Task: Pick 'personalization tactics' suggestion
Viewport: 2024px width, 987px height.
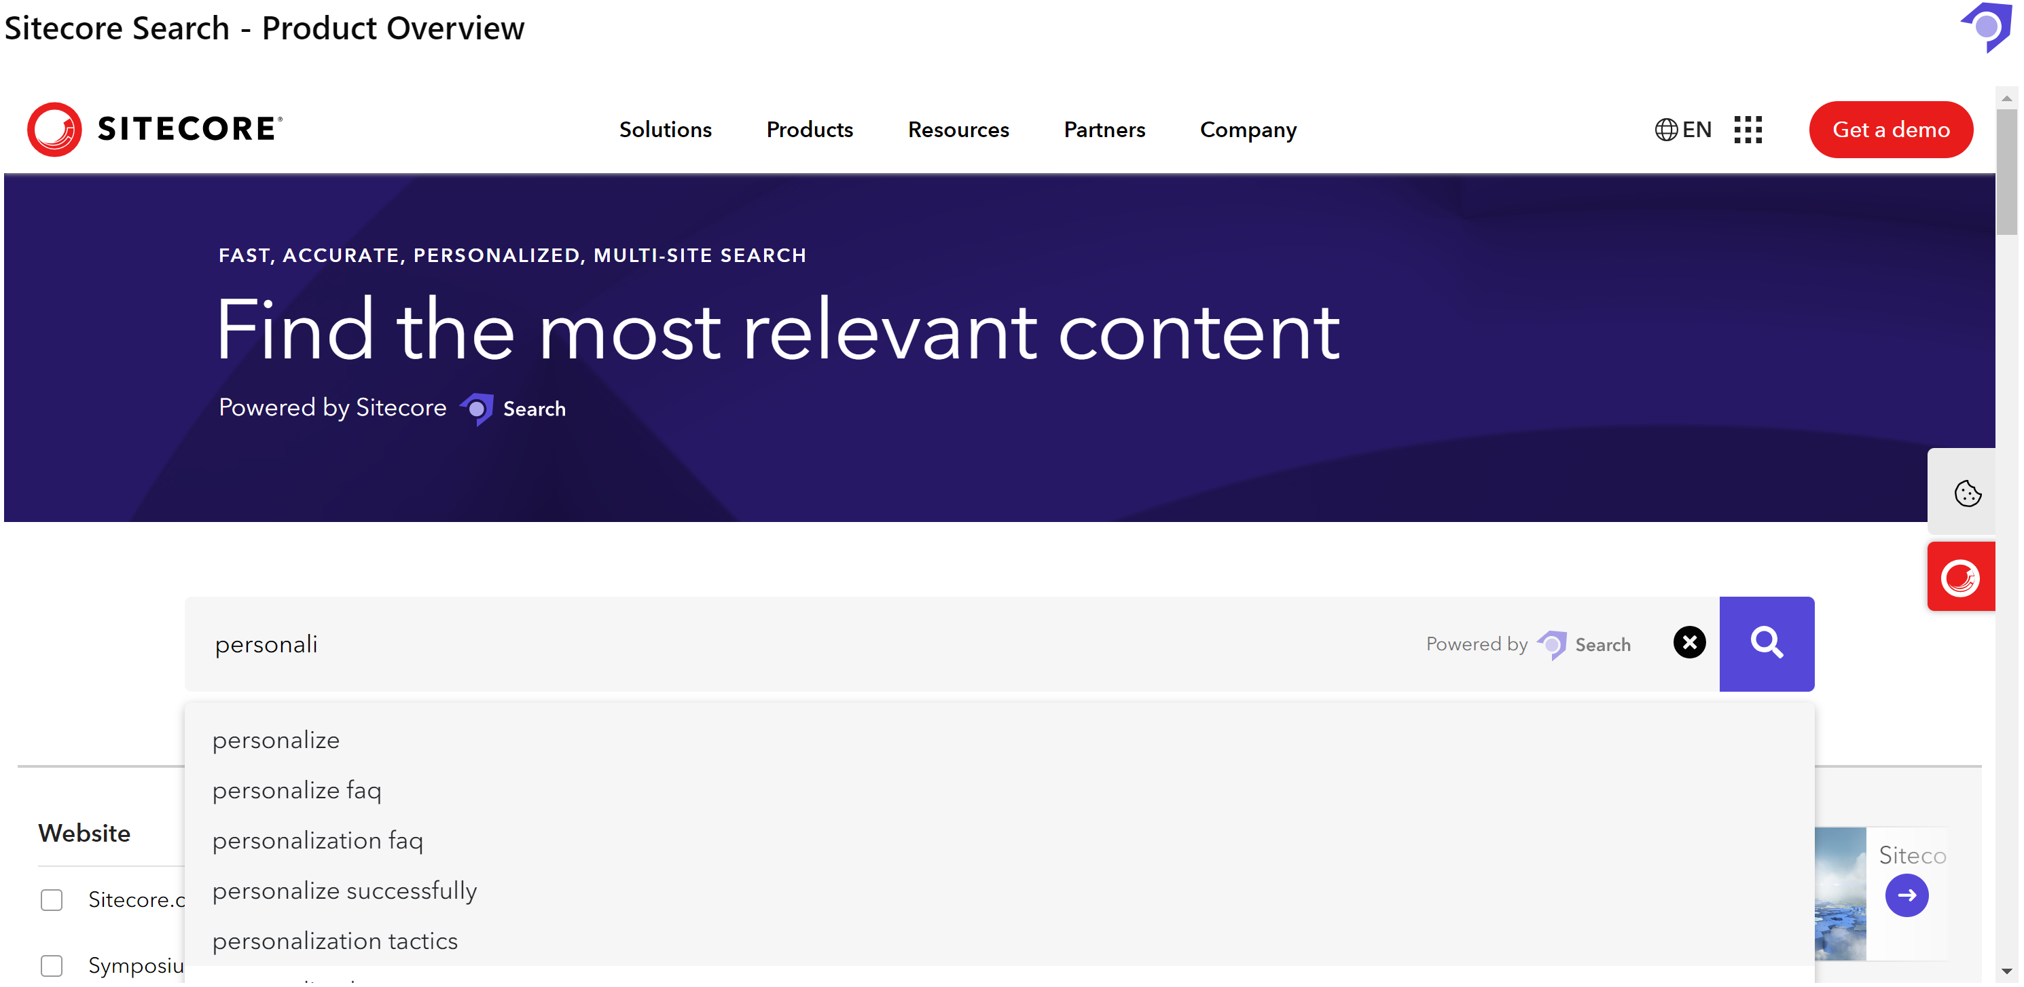Action: click(335, 941)
